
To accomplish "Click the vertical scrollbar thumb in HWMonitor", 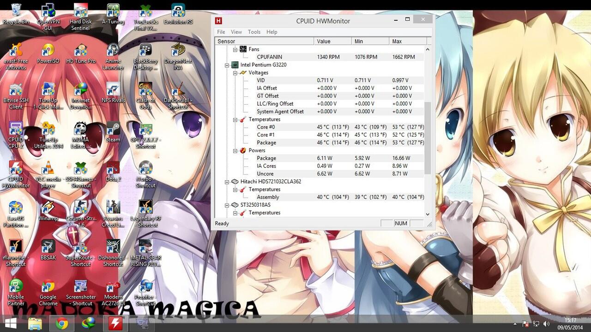I will pyautogui.click(x=428, y=138).
